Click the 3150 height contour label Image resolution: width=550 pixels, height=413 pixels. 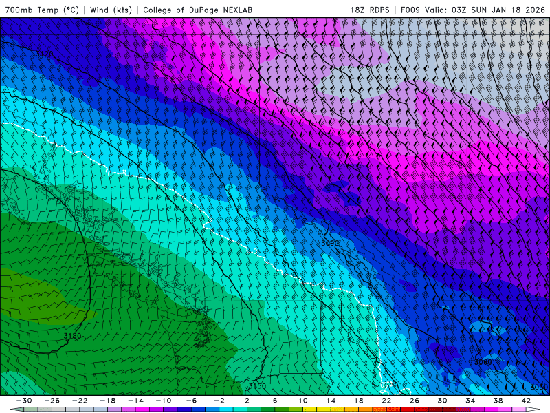(x=257, y=385)
